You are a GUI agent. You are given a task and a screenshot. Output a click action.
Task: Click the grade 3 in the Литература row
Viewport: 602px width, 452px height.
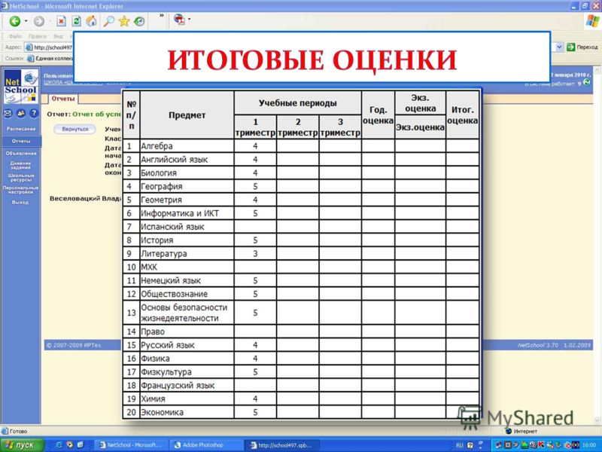tap(255, 254)
